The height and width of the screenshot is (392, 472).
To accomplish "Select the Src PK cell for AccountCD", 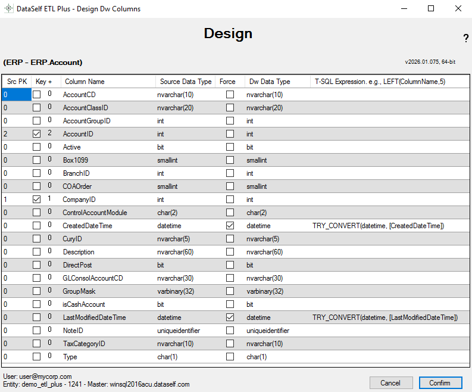I will (16, 95).
